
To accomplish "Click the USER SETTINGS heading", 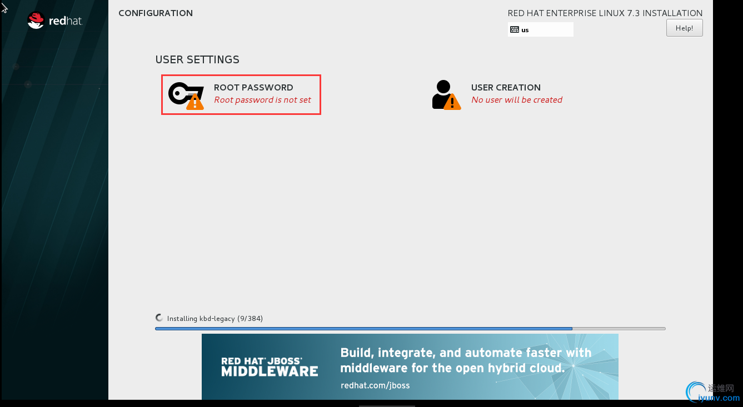I will [x=197, y=59].
